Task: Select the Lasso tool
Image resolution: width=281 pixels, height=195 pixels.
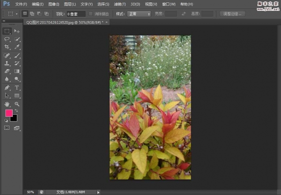Action: click(7, 39)
